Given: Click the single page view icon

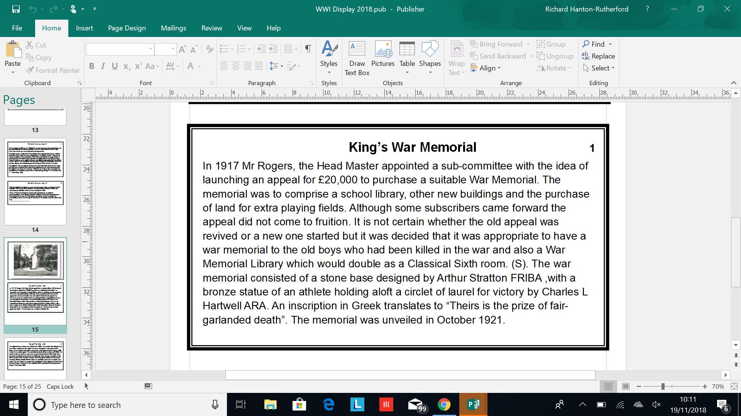Looking at the screenshot, I should (608, 386).
